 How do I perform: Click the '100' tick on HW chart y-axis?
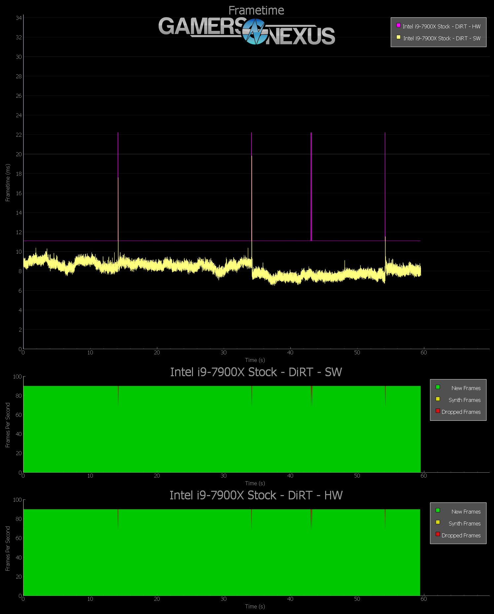tap(17, 500)
